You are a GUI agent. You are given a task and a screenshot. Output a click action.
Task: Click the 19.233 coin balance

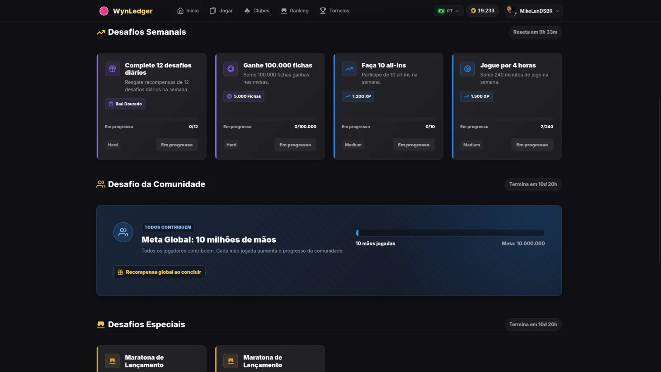click(483, 11)
